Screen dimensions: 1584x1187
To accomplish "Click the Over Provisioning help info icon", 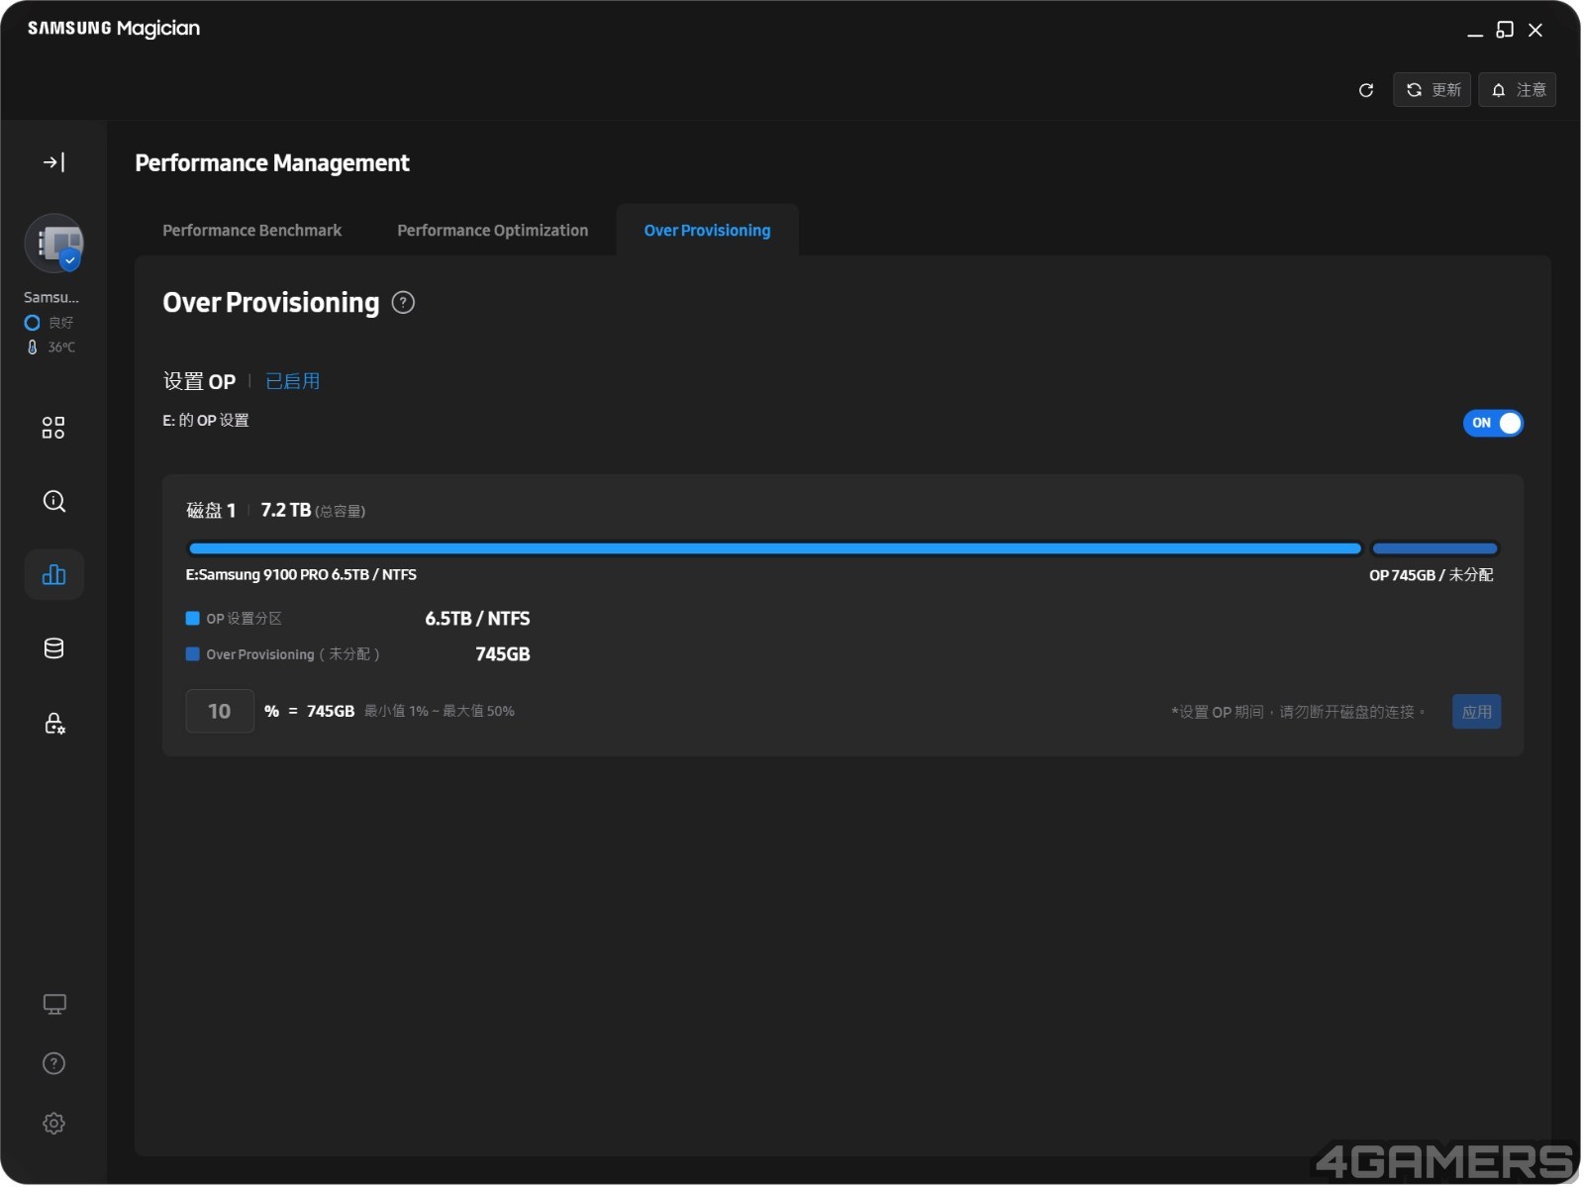I will 404,303.
